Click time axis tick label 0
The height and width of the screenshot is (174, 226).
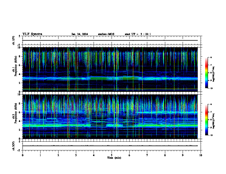click(x=23, y=155)
